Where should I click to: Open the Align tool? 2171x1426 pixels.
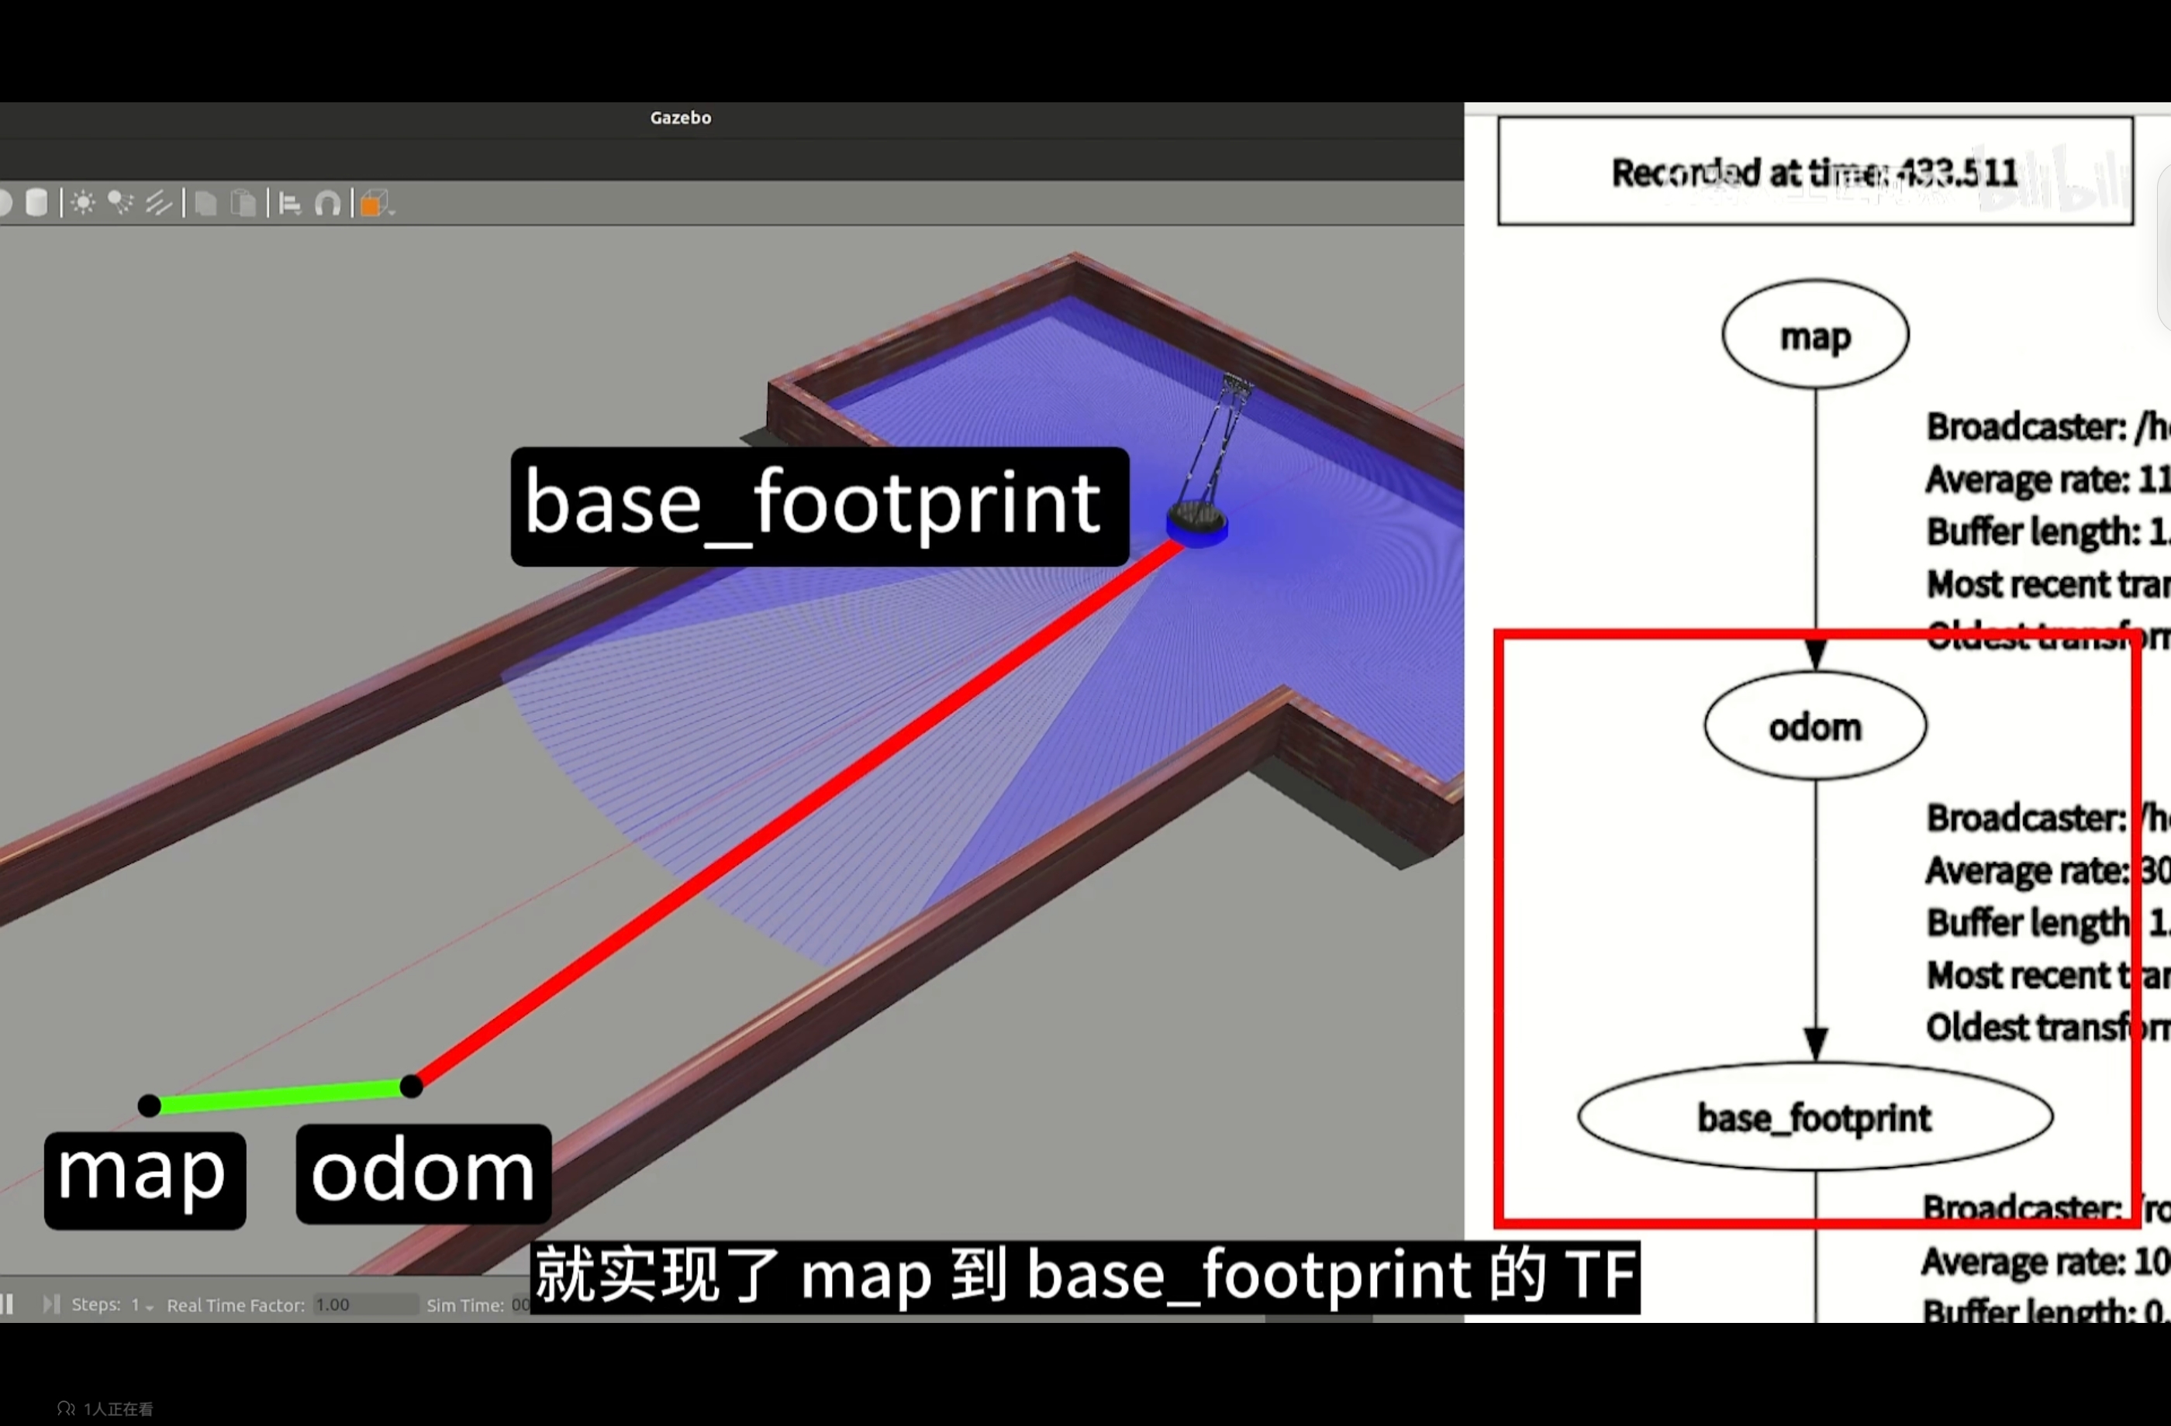(290, 203)
